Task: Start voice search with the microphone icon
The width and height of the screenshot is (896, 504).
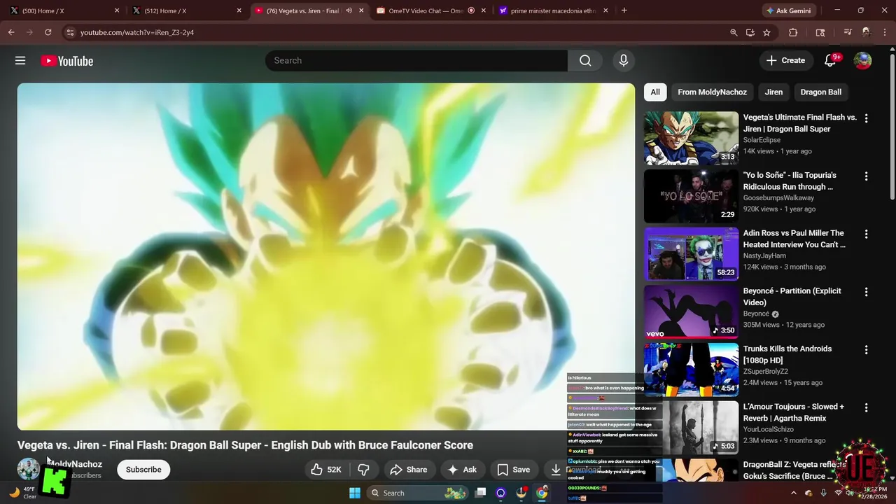Action: coord(623,61)
